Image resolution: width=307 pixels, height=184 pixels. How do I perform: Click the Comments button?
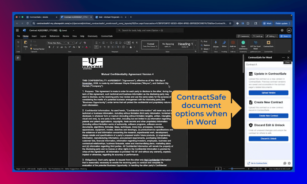pyautogui.click(x=243, y=36)
